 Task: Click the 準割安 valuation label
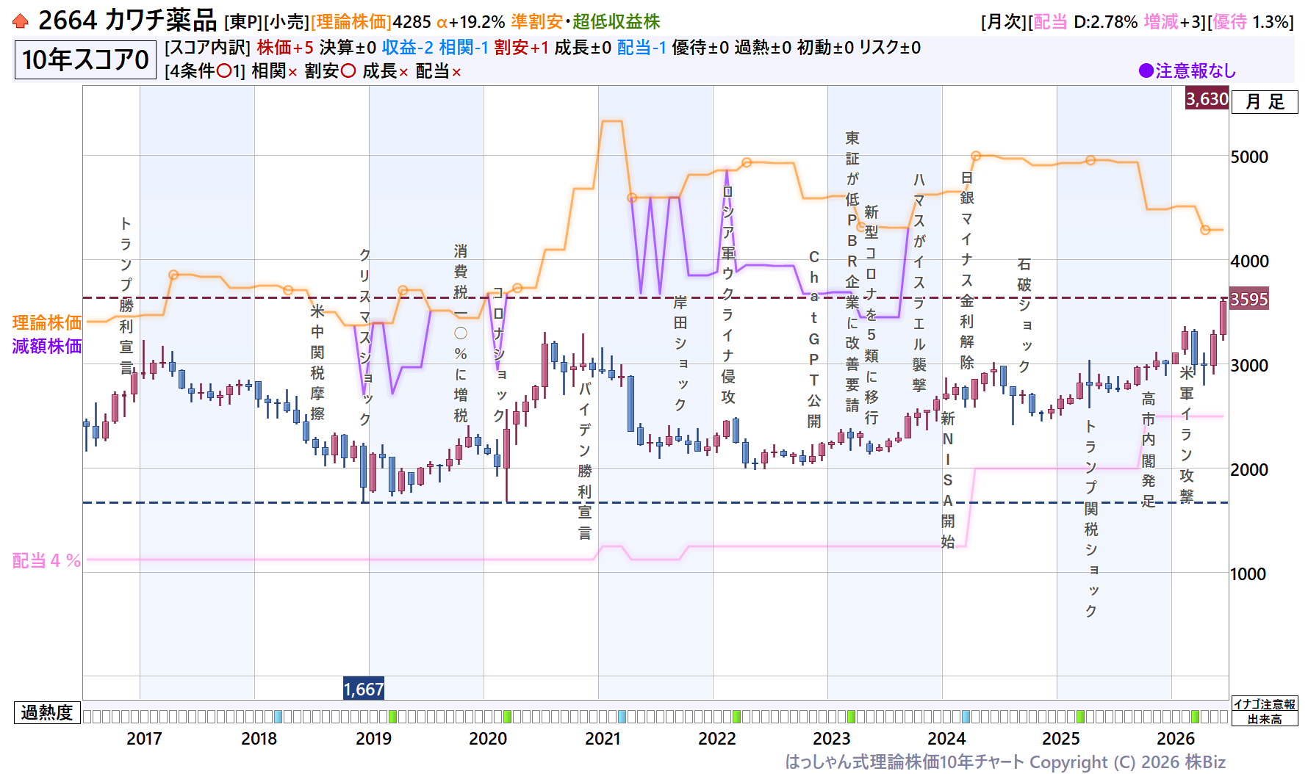pyautogui.click(x=537, y=22)
